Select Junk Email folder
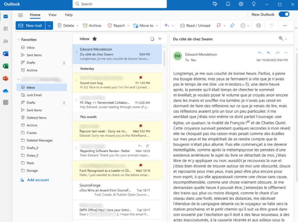This screenshot has width=298, height=222. tap(42, 95)
